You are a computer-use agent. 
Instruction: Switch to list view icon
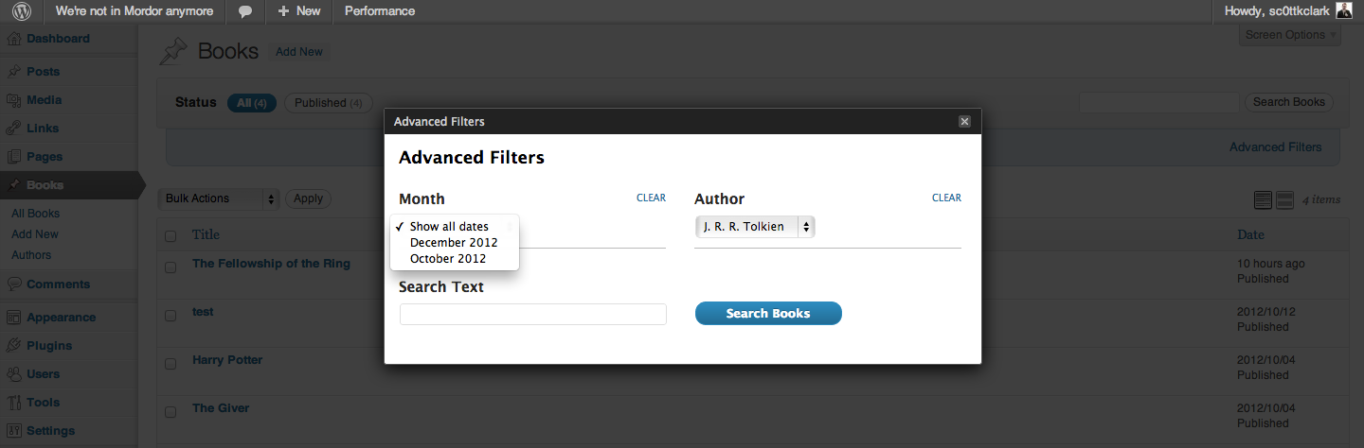1263,199
